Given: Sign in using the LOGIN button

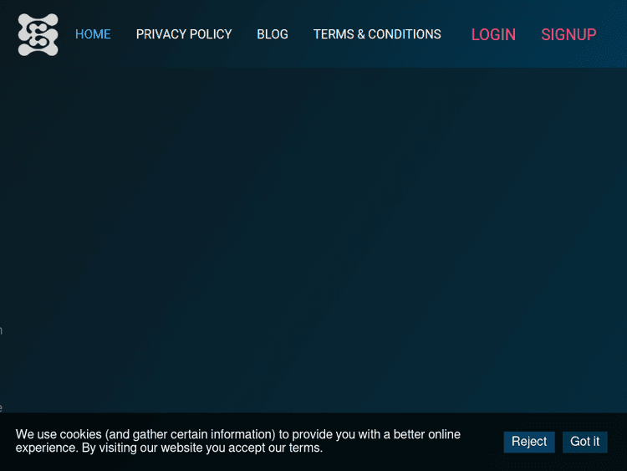Looking at the screenshot, I should click(x=493, y=34).
